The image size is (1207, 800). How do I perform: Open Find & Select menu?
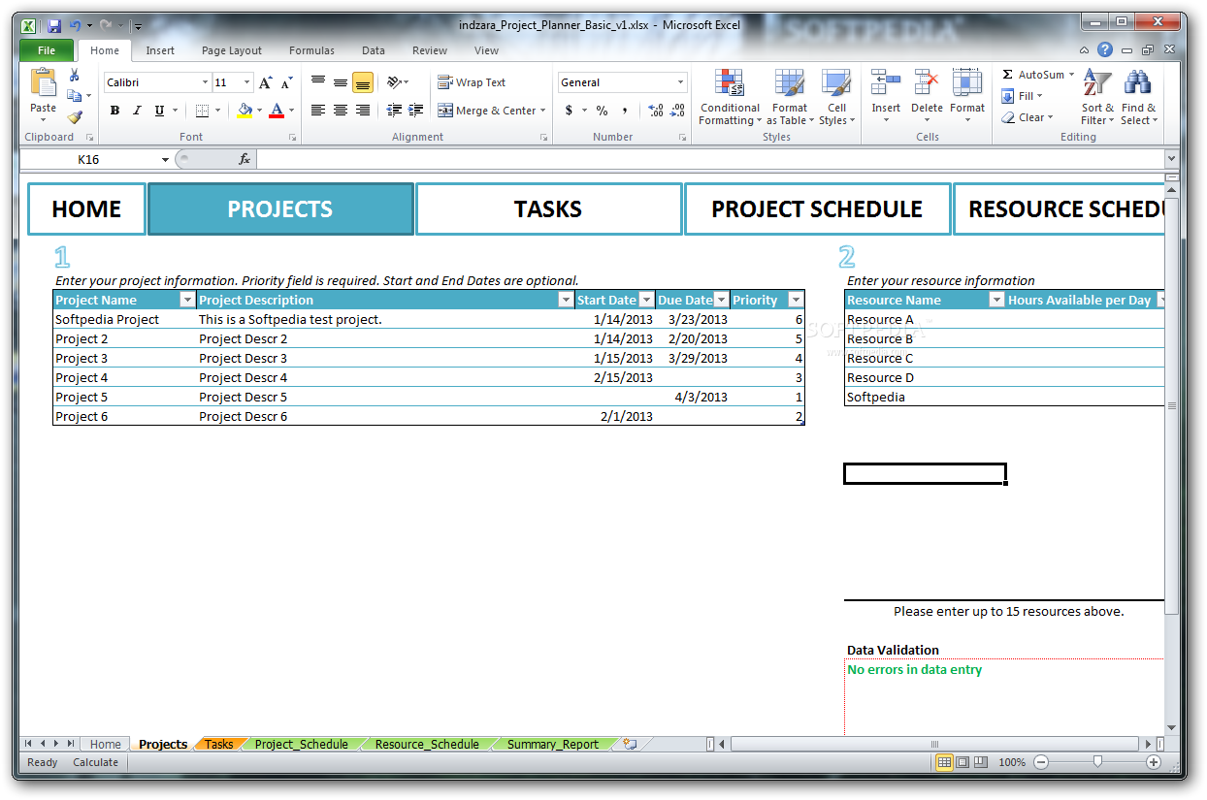[1138, 97]
